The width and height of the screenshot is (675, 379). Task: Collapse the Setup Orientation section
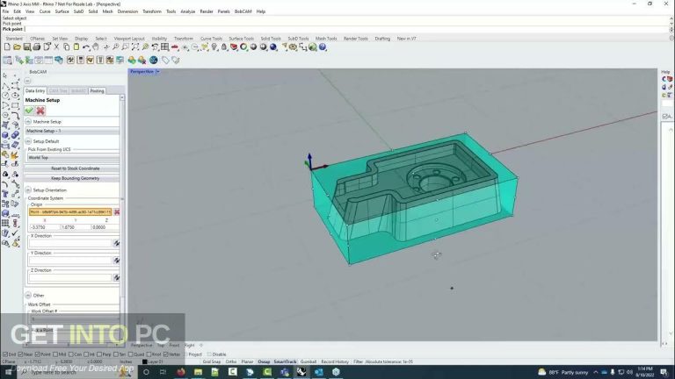tap(27, 189)
